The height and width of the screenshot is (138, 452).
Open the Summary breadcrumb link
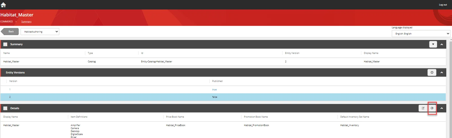coord(26,21)
